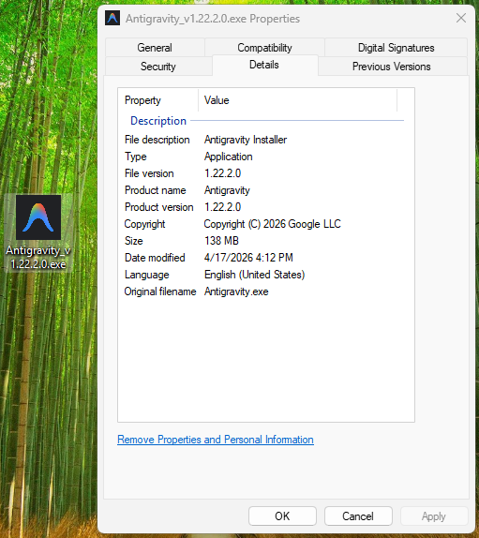Select the File version property label

[149, 173]
